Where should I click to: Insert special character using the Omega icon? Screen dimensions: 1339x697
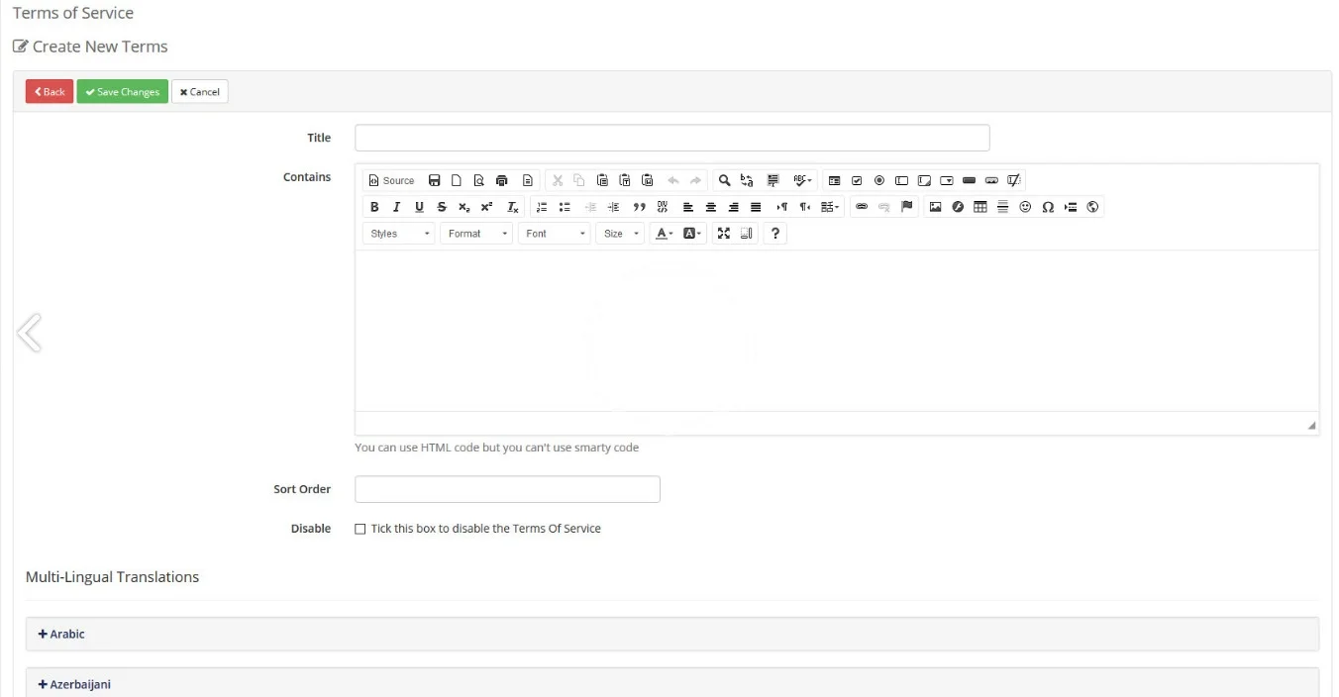(1048, 207)
